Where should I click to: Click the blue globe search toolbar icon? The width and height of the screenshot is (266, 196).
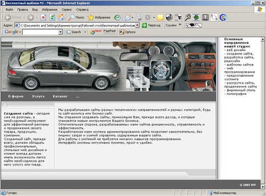pos(223,18)
